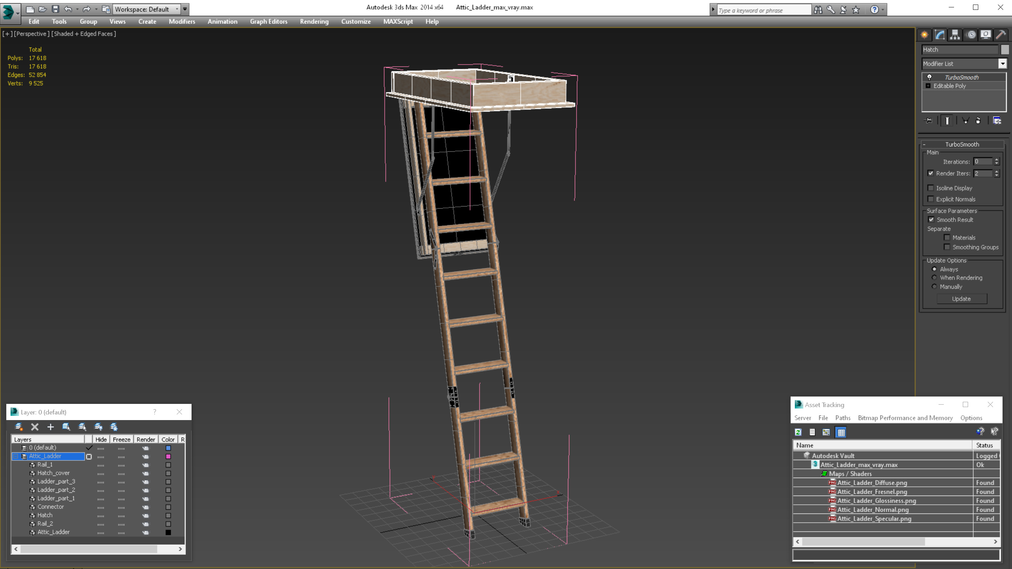
Task: Switch Asset Tracking to table view icon
Action: tap(841, 432)
